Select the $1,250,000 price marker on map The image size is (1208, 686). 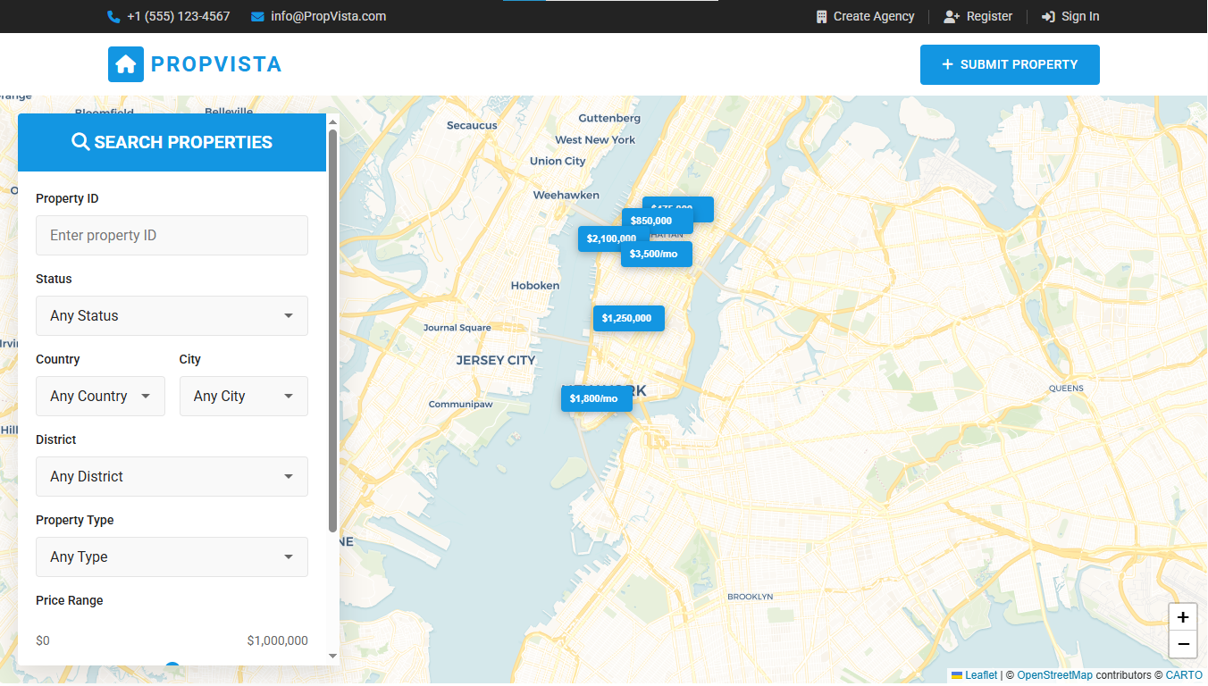[x=628, y=318]
